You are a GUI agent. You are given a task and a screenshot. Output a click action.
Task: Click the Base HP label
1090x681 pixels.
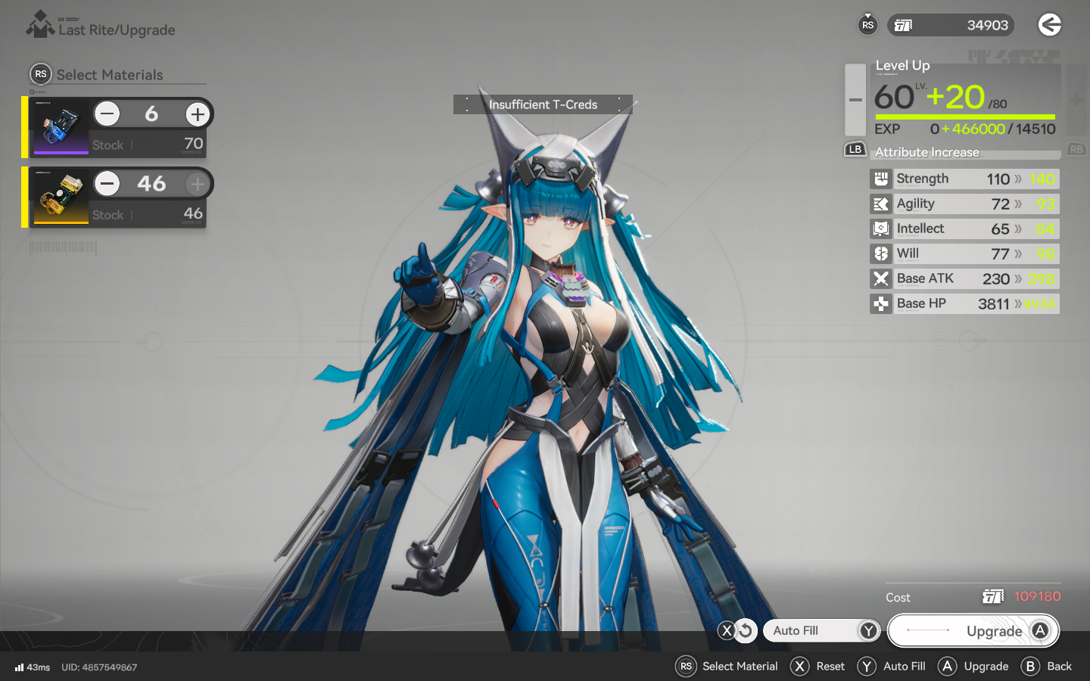click(x=921, y=303)
